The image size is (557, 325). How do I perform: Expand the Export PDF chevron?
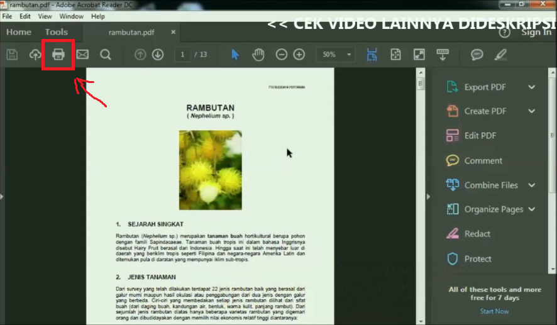pyautogui.click(x=531, y=87)
